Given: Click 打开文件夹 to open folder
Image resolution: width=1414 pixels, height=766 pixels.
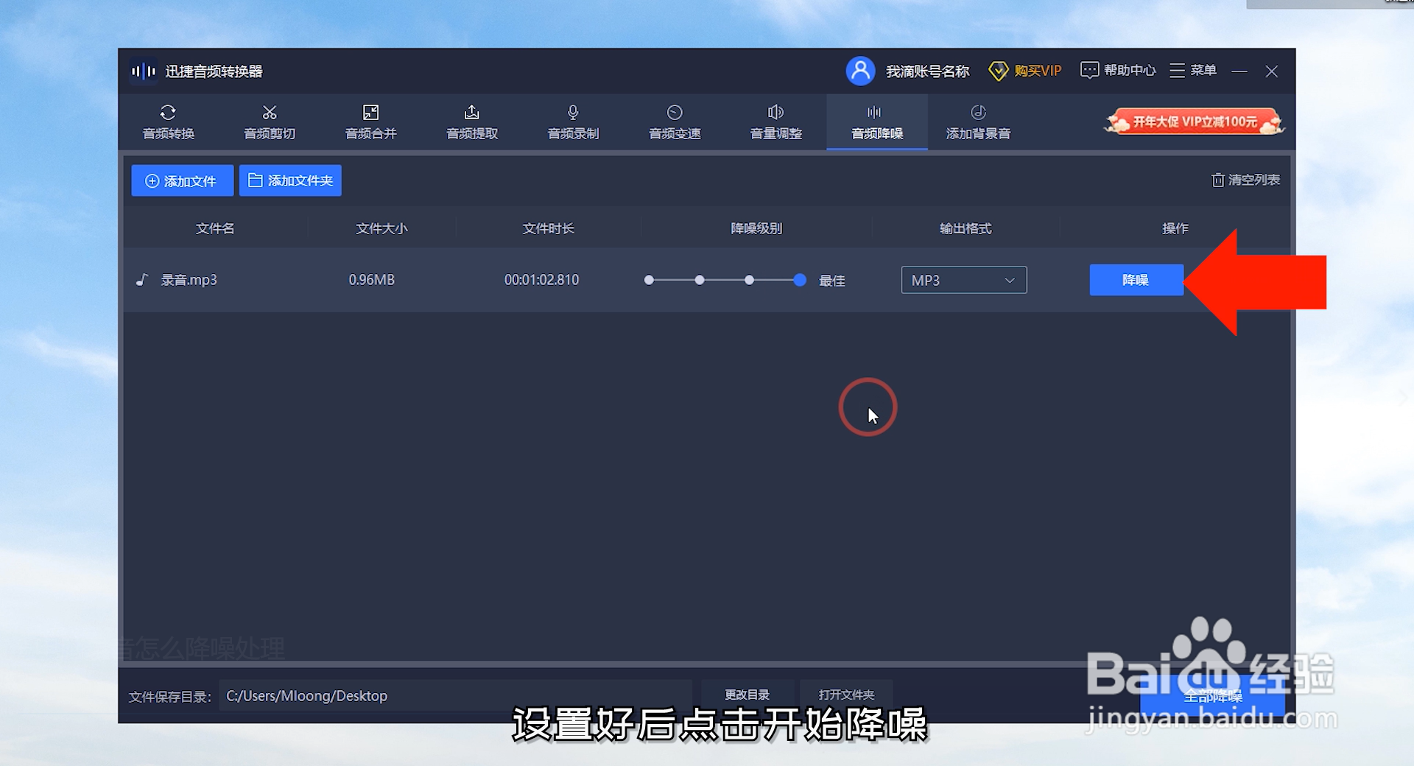Looking at the screenshot, I should pyautogui.click(x=846, y=695).
